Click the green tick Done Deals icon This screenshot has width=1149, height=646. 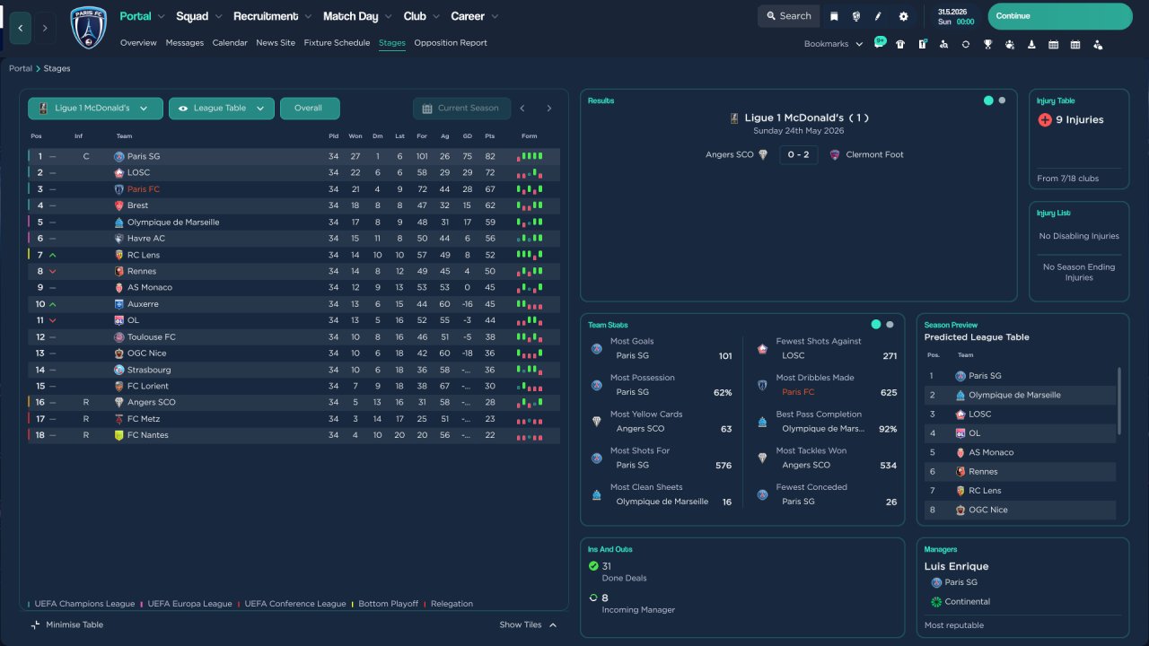(593, 566)
